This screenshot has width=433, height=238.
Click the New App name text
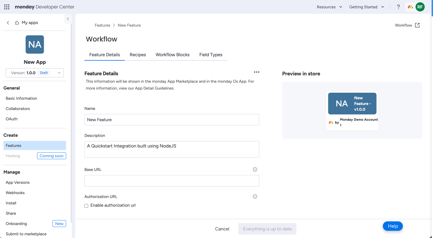pos(35,62)
